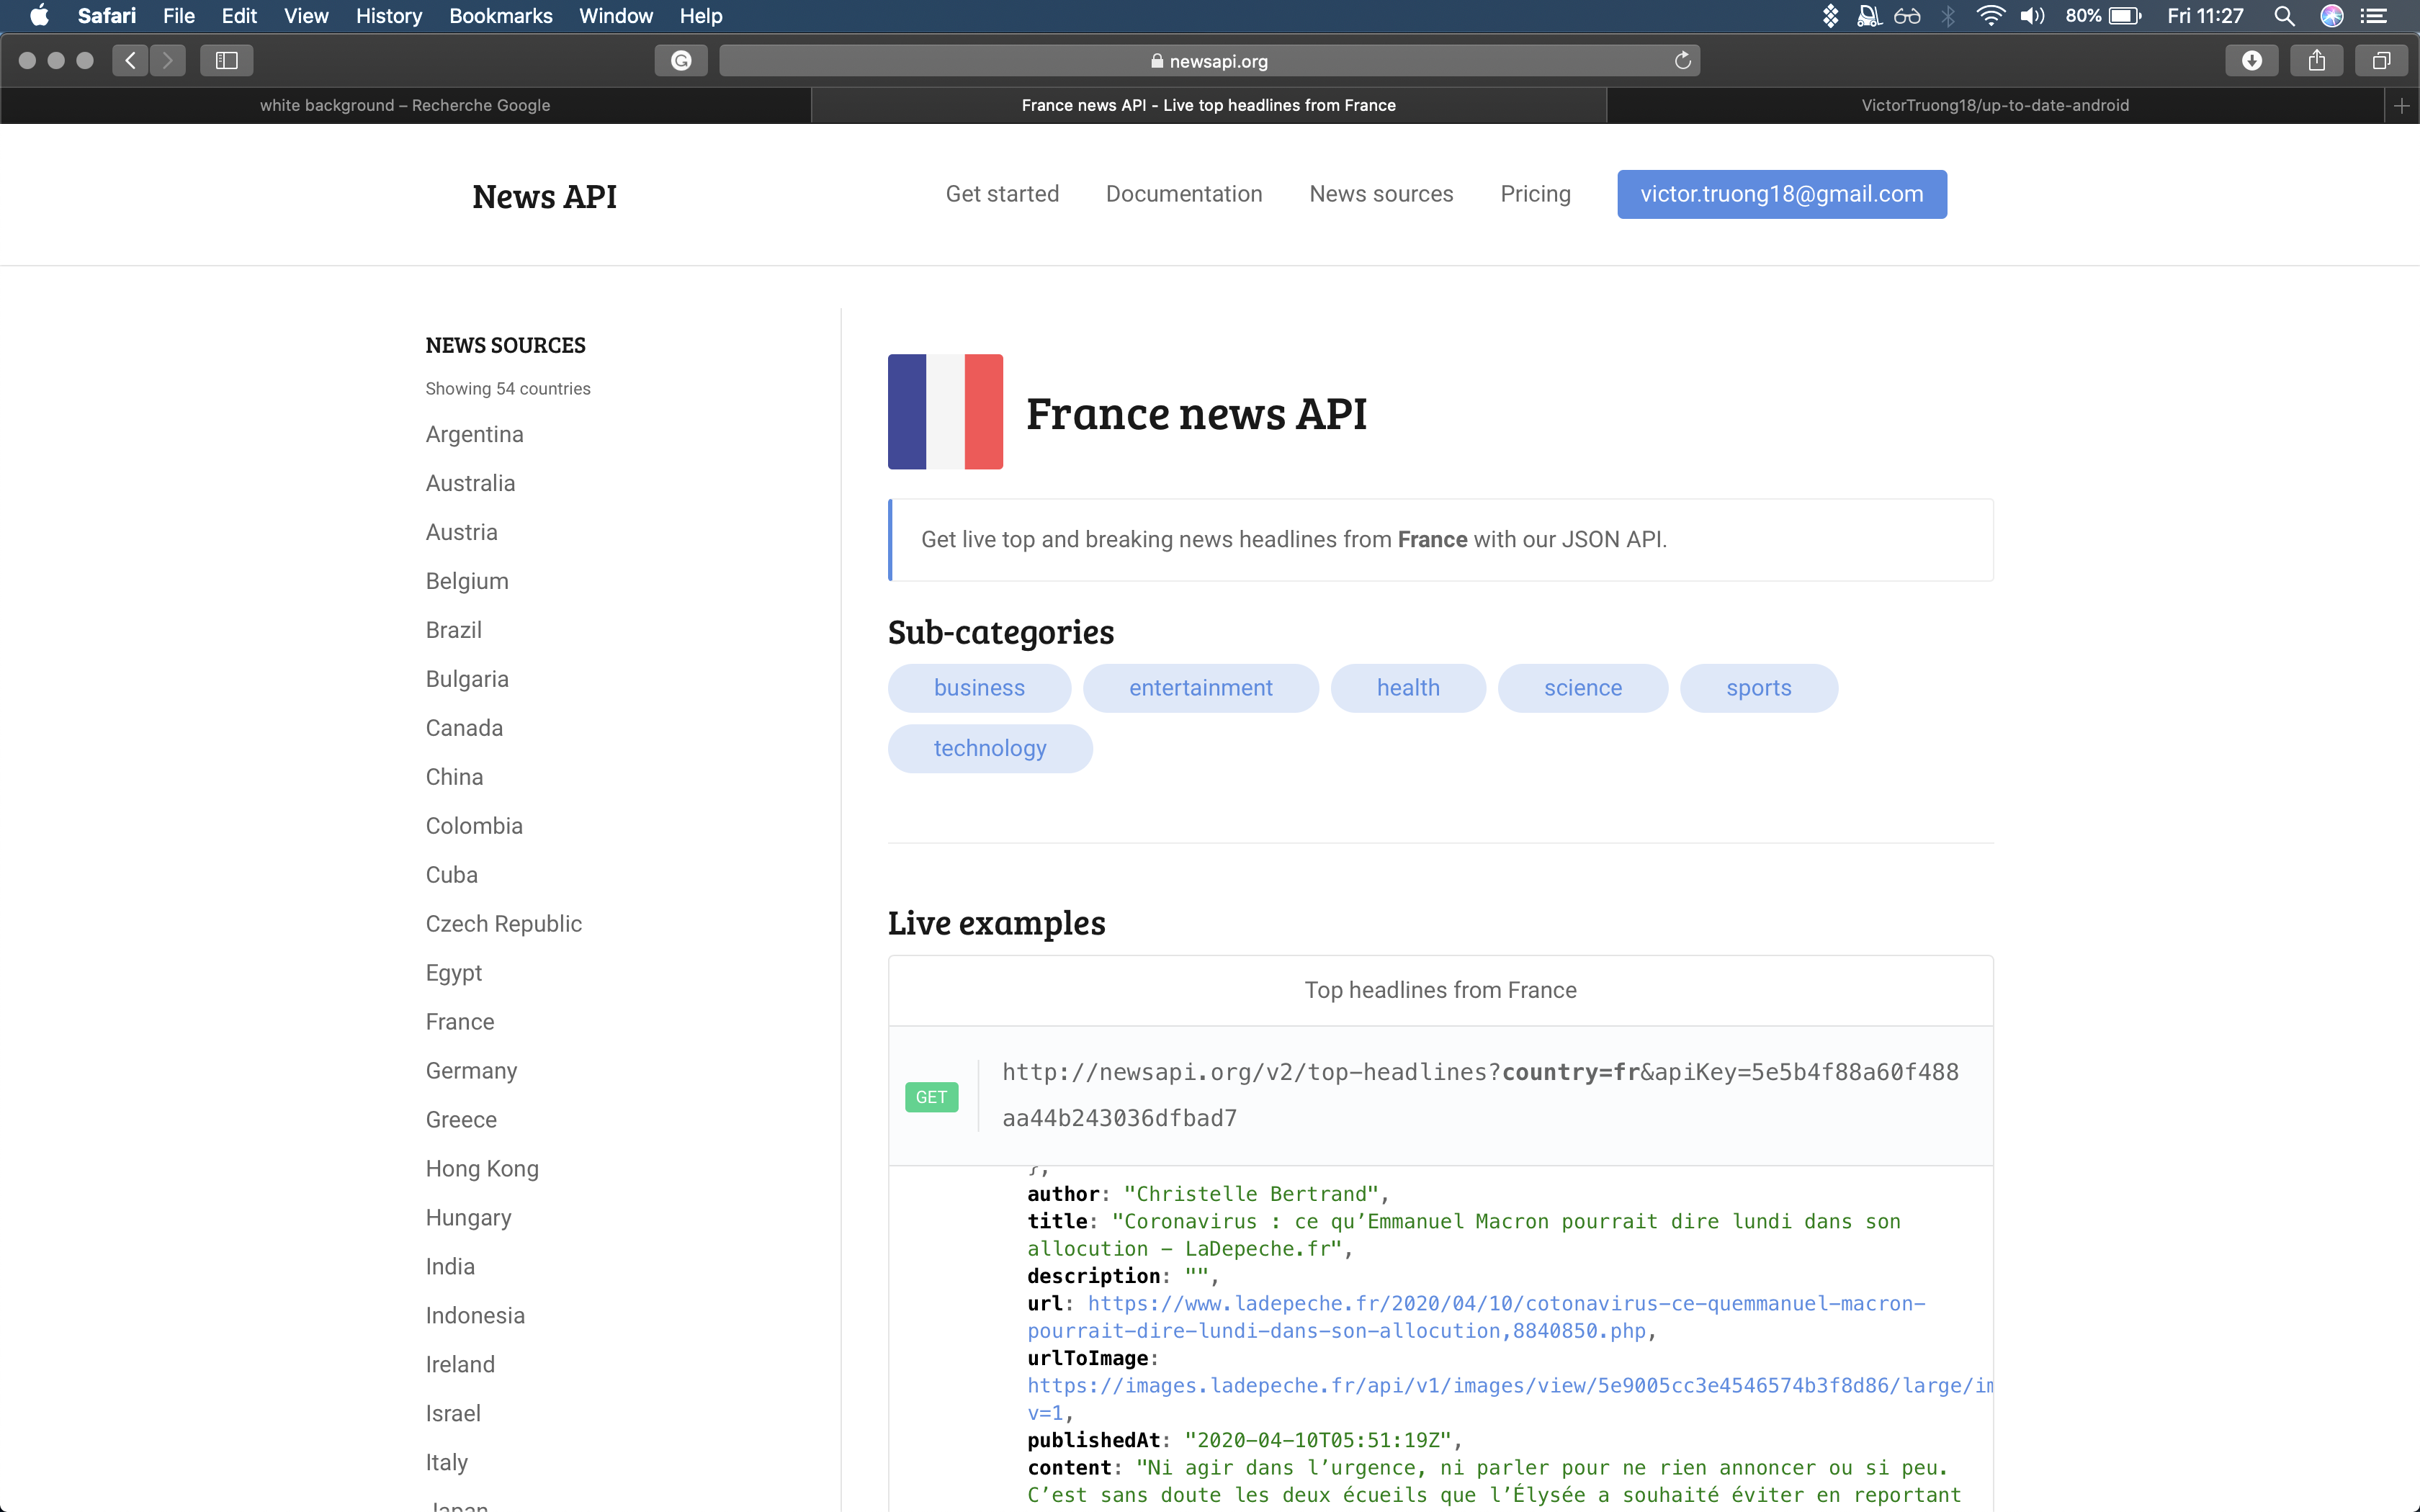This screenshot has width=2420, height=1512.
Task: Select Germany in the news sources list
Action: coord(471,1071)
